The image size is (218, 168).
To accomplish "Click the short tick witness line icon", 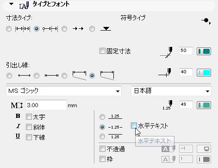I will (x=51, y=76).
